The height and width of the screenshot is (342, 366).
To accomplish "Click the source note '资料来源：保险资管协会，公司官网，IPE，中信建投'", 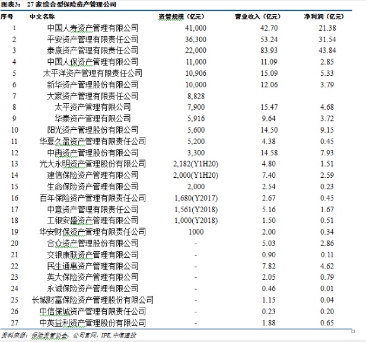I will (69, 335).
